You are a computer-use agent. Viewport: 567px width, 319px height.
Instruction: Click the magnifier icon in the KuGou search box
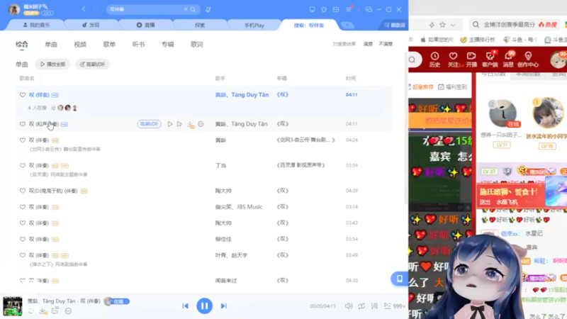point(193,9)
